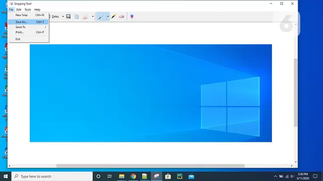Image resolution: width=323 pixels, height=181 pixels.
Task: Click the scroll left arrow
Action: point(10,166)
